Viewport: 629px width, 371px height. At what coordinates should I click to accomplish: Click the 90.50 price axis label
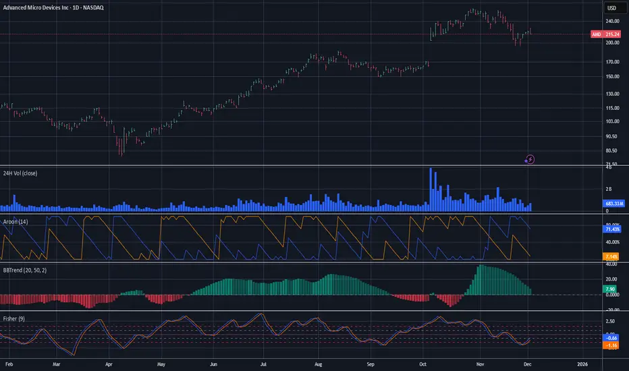coord(611,137)
